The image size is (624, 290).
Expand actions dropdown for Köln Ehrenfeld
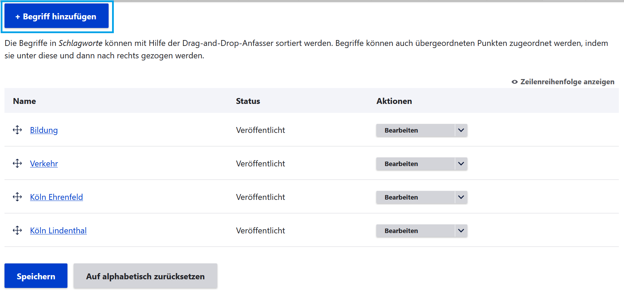(x=461, y=197)
